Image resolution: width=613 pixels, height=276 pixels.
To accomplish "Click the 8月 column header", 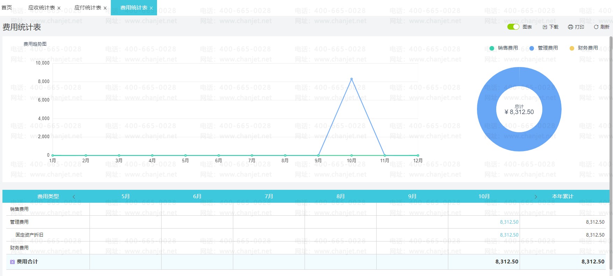I will click(x=341, y=196).
